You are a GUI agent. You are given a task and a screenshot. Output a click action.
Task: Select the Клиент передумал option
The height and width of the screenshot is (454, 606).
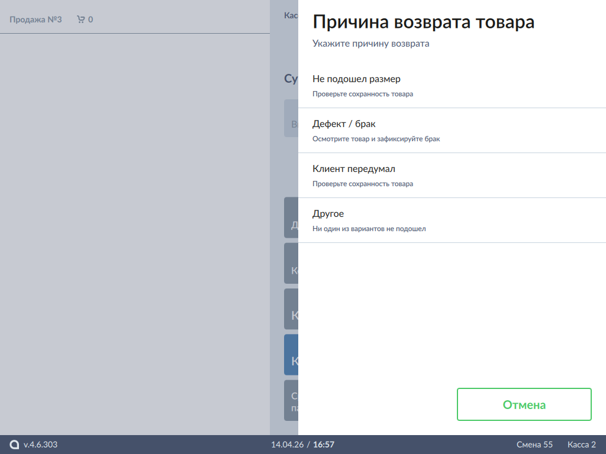[452, 176]
